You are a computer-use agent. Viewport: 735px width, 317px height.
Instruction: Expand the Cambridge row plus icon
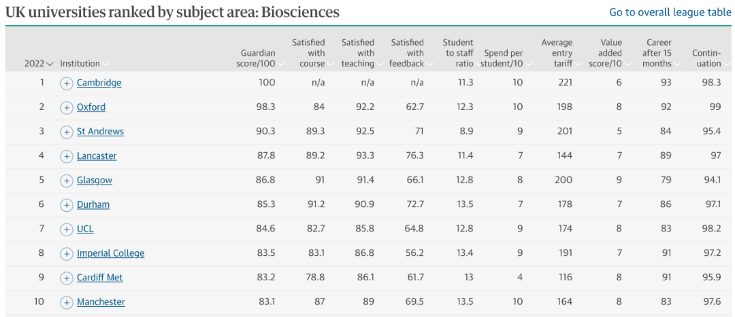coord(67,83)
